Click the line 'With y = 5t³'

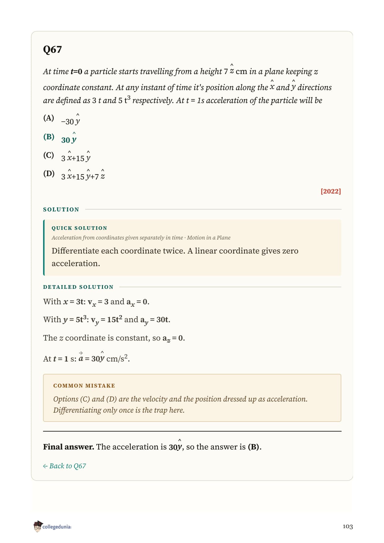107,320
